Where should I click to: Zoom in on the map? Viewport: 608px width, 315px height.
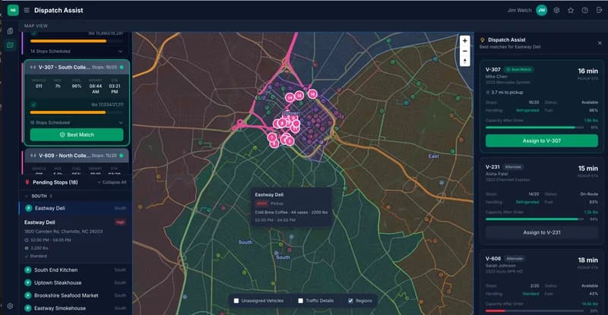[x=464, y=41]
